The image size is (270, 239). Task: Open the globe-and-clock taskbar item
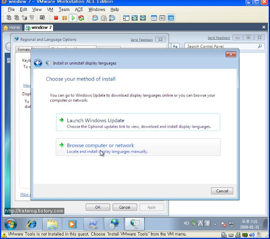point(114,224)
